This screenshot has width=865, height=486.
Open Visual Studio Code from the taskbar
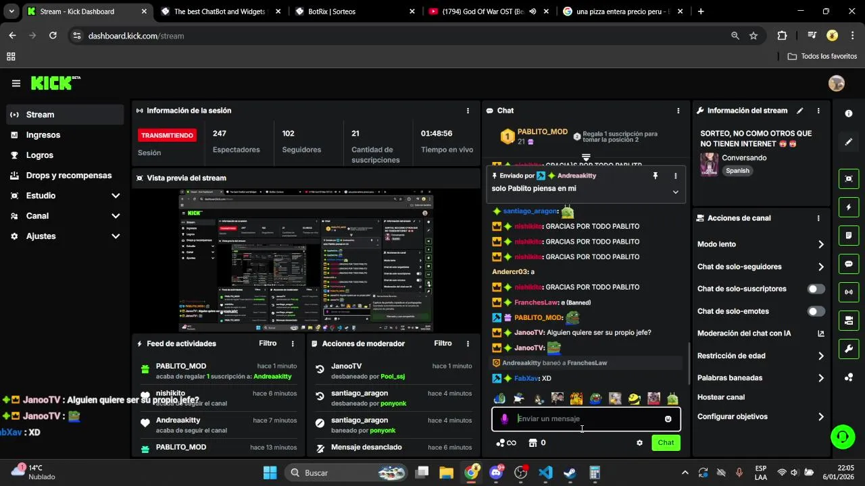click(545, 473)
